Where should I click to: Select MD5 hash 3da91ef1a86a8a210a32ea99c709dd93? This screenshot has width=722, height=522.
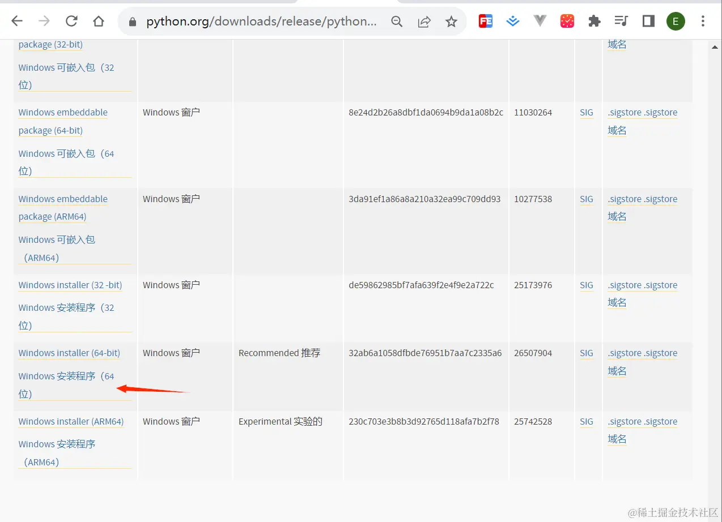click(x=424, y=199)
